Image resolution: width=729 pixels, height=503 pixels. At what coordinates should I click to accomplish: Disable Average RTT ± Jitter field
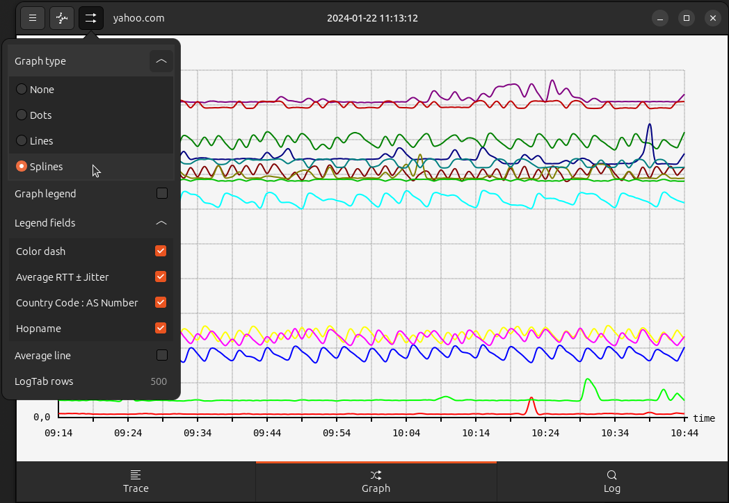coord(161,277)
